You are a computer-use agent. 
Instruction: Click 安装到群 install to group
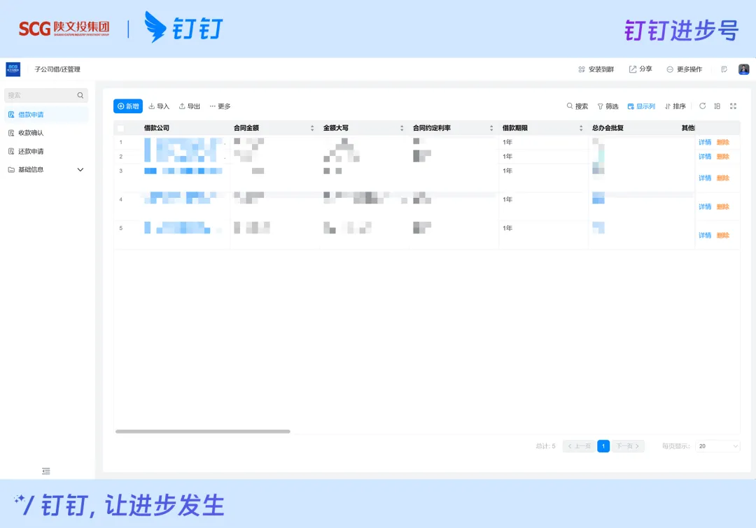pyautogui.click(x=596, y=69)
